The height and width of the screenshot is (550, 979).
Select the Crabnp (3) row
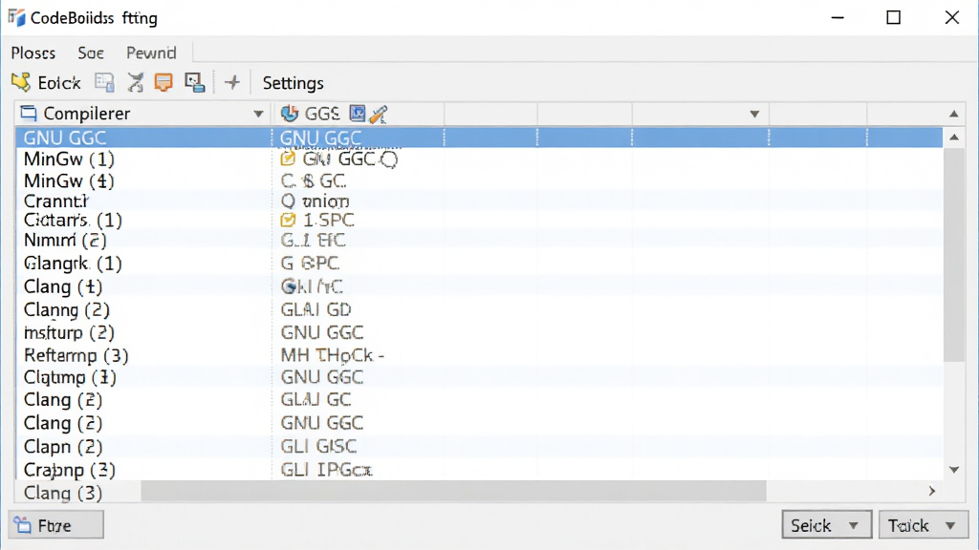(479, 470)
